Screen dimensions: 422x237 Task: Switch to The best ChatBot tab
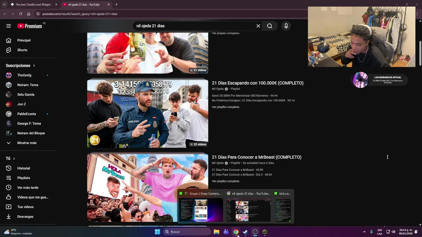[x=32, y=5]
